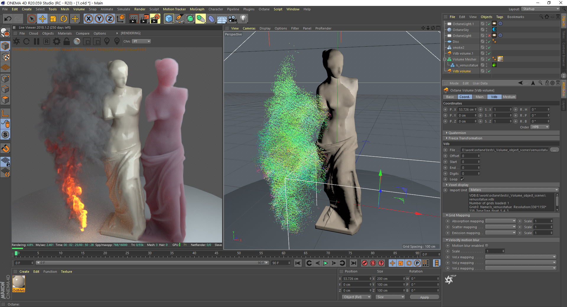Open the Object (Rel) dropdown
Image resolution: width=567 pixels, height=307 pixels.
tap(357, 297)
